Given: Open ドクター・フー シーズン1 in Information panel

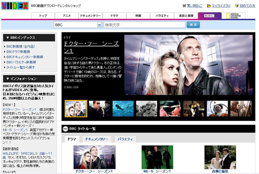Looking at the screenshot, I should click(19, 109).
